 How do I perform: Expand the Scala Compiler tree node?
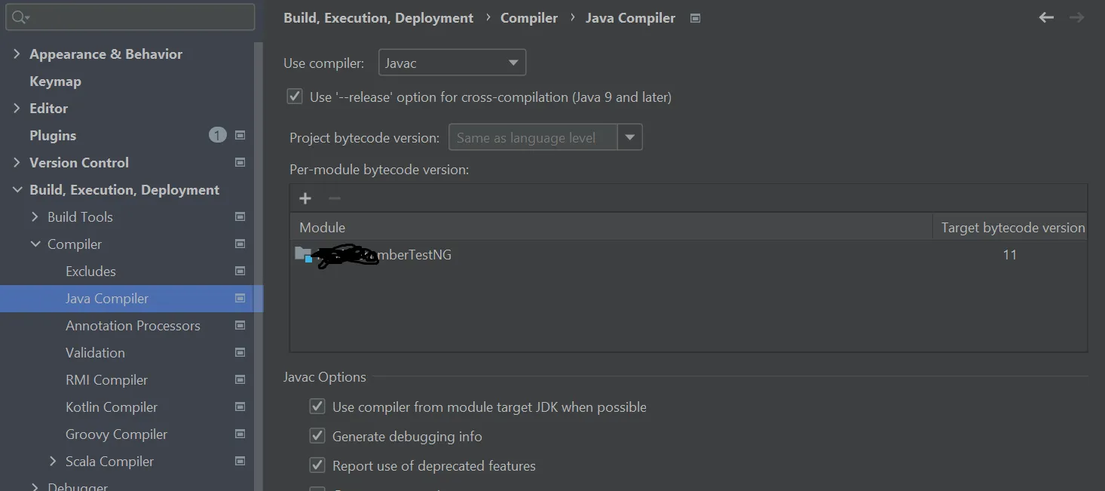(x=53, y=461)
